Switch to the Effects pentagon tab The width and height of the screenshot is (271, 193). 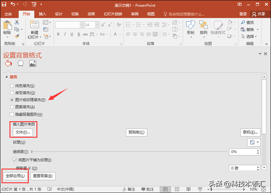tap(21, 63)
